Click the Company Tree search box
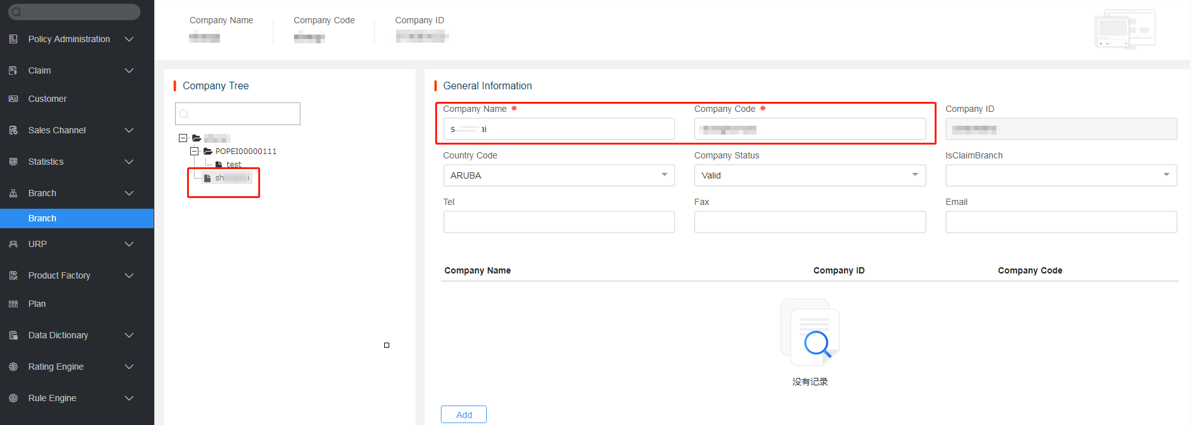 (x=238, y=114)
